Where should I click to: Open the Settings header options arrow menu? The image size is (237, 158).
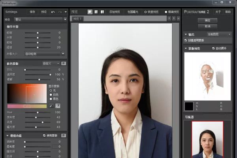[66, 12]
